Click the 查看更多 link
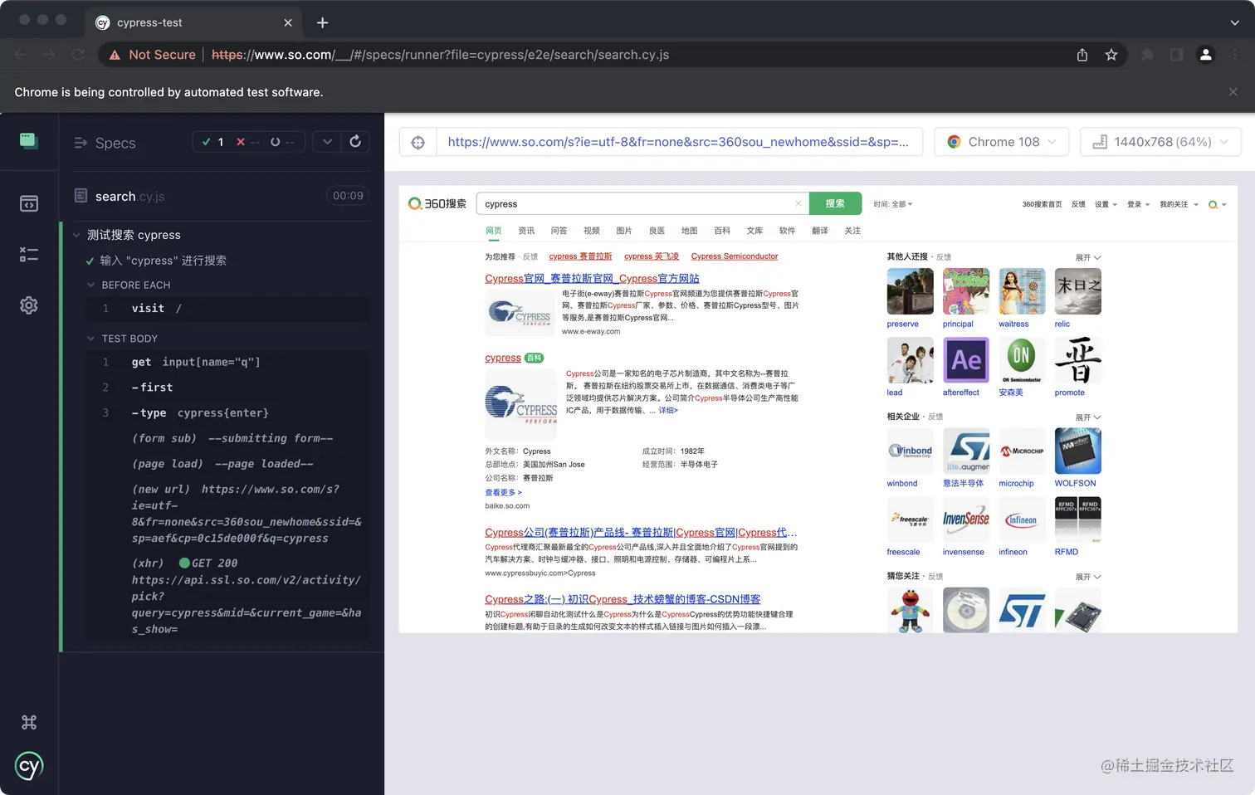This screenshot has width=1255, height=795. click(x=503, y=493)
